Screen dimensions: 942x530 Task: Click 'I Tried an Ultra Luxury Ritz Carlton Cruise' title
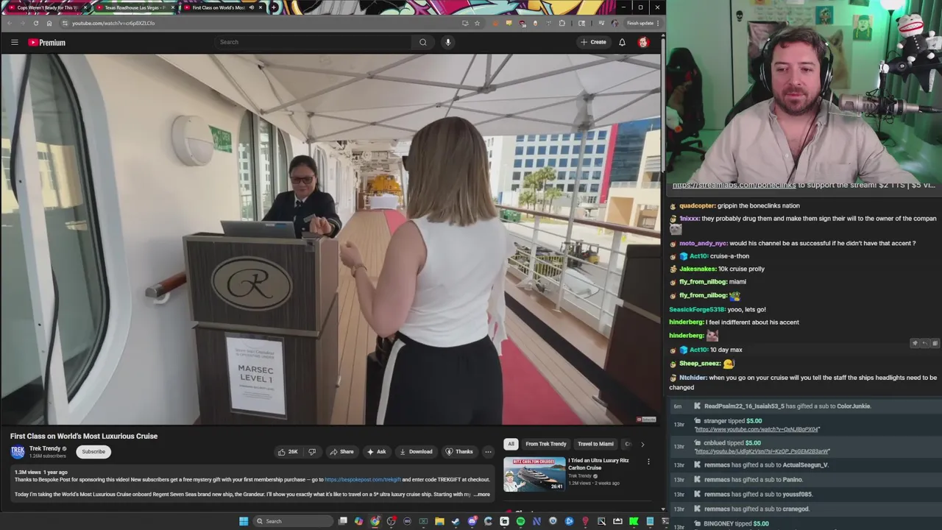coord(598,464)
